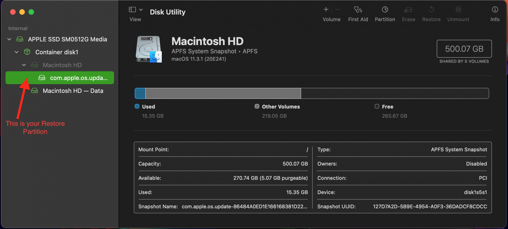
Task: Click the Disk Utility window title
Action: pos(168,12)
